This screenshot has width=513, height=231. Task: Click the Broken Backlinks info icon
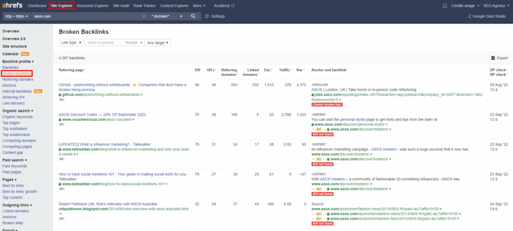click(110, 31)
